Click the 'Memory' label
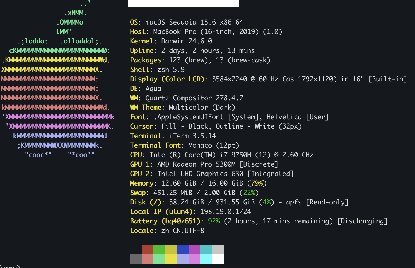The width and height of the screenshot is (415, 268). (x=142, y=183)
